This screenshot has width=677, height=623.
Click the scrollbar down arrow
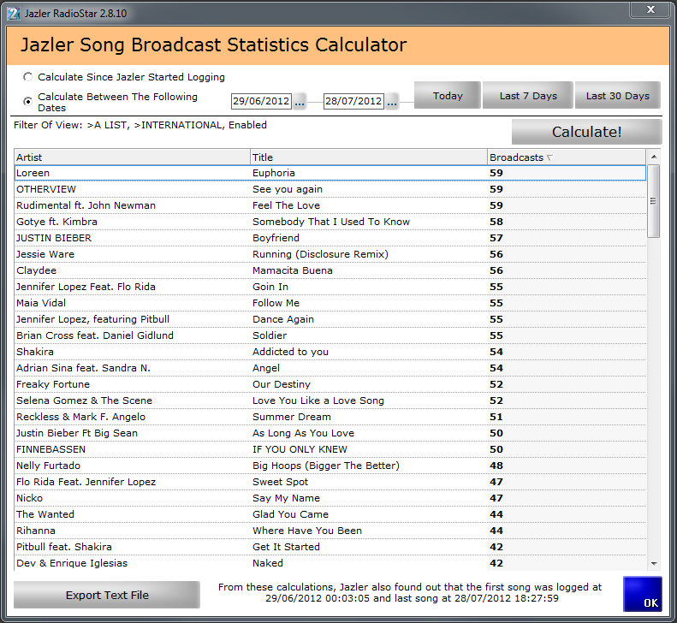pyautogui.click(x=654, y=563)
